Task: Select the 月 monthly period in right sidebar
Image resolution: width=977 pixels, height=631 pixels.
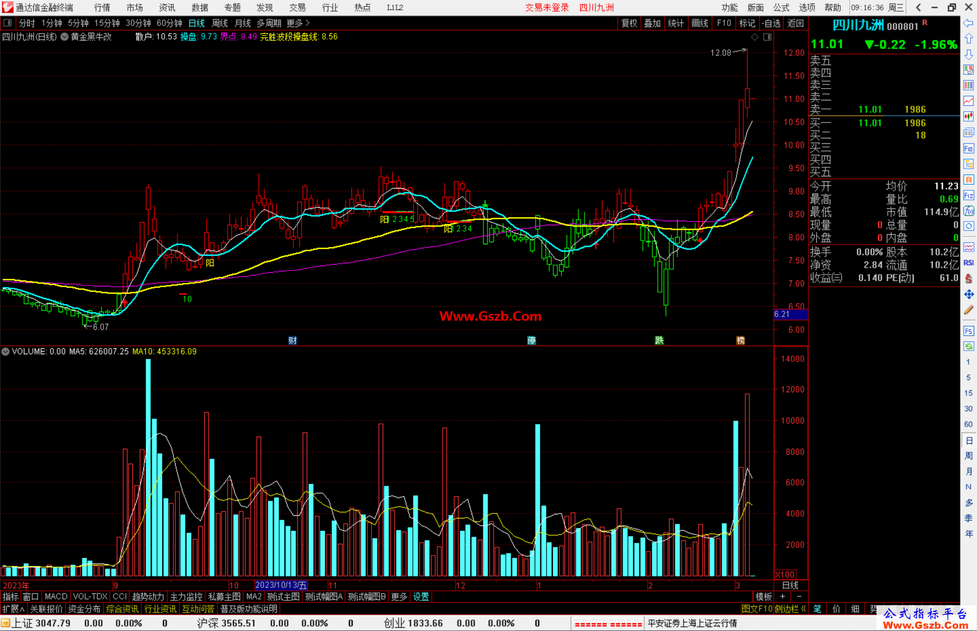Action: [968, 471]
